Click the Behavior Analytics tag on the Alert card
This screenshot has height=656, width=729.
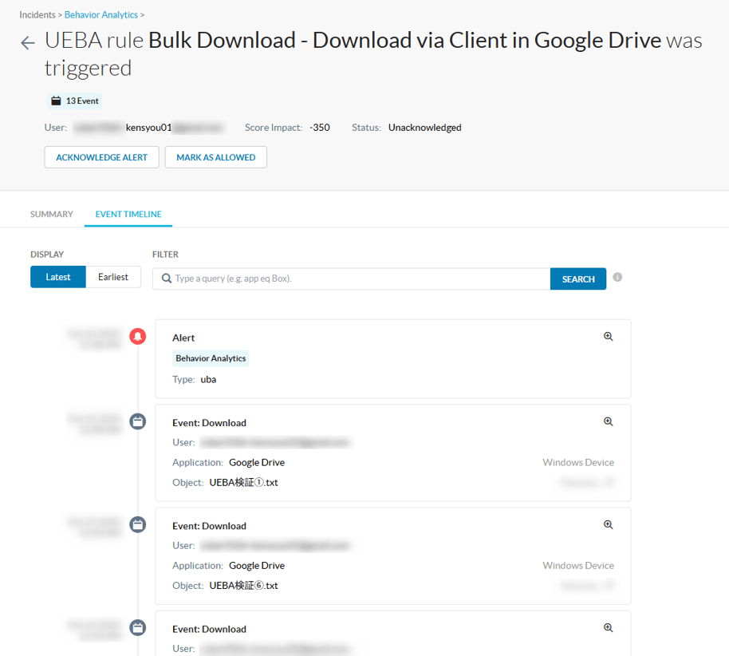tap(210, 358)
